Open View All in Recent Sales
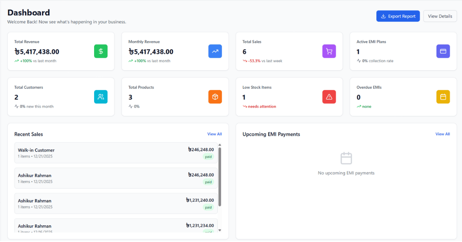 pyautogui.click(x=214, y=134)
